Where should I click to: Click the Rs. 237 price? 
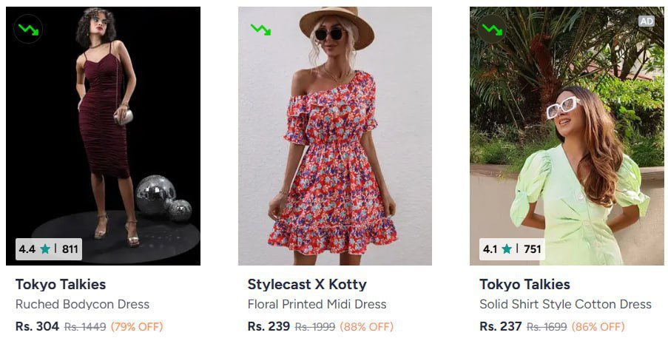pos(501,326)
